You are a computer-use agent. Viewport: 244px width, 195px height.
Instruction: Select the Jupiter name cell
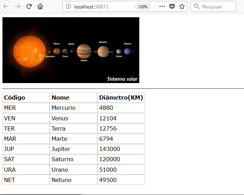(x=73, y=149)
